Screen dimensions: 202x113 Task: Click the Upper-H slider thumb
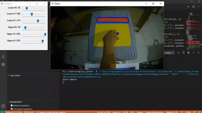pyautogui.click(x=25, y=28)
